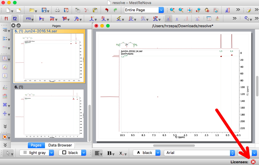Click the multiply arithmetic icon in sidebar
The height and width of the screenshot is (165, 259).
coord(5,105)
